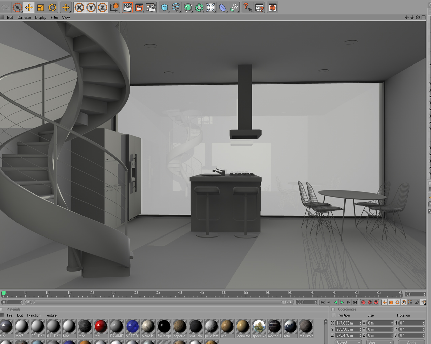Image resolution: width=431 pixels, height=344 pixels.
Task: Toggle red Autokeying button
Action: tap(370, 302)
